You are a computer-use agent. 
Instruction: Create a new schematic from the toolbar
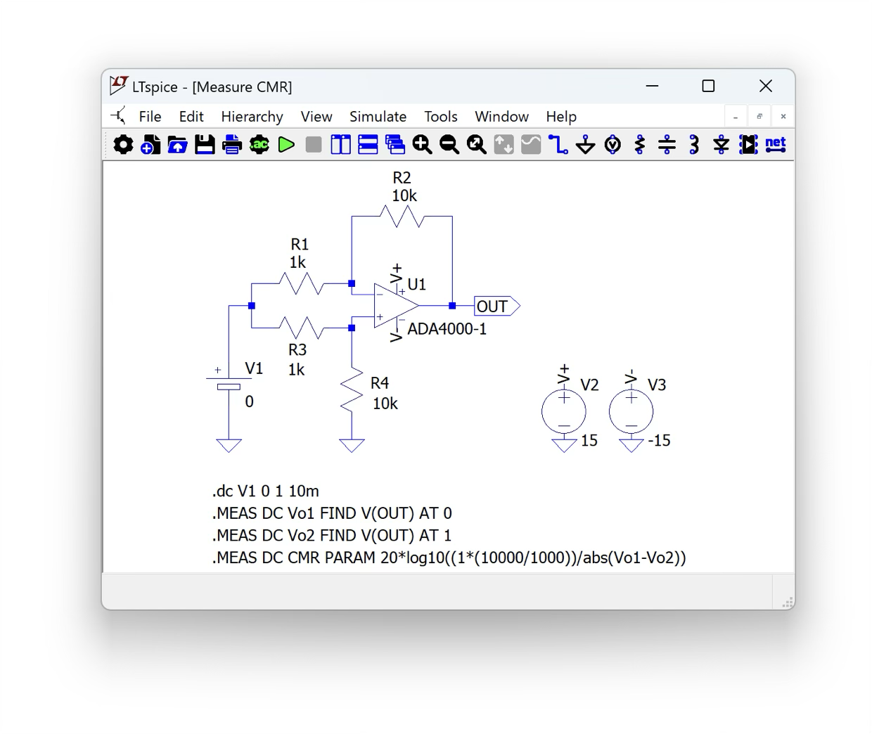(150, 145)
